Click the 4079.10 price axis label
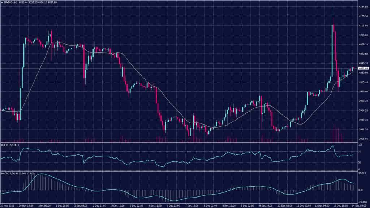370x208 pixels. click(x=363, y=44)
